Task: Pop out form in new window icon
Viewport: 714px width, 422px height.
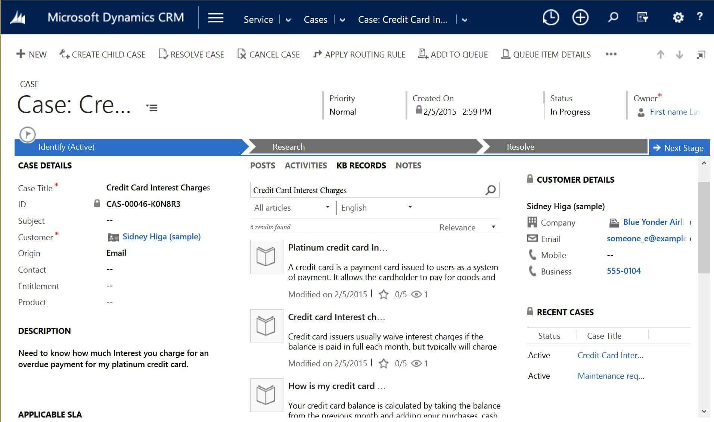Action: coord(701,55)
